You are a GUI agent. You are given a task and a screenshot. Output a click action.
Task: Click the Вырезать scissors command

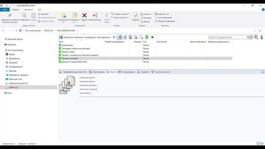(43, 14)
